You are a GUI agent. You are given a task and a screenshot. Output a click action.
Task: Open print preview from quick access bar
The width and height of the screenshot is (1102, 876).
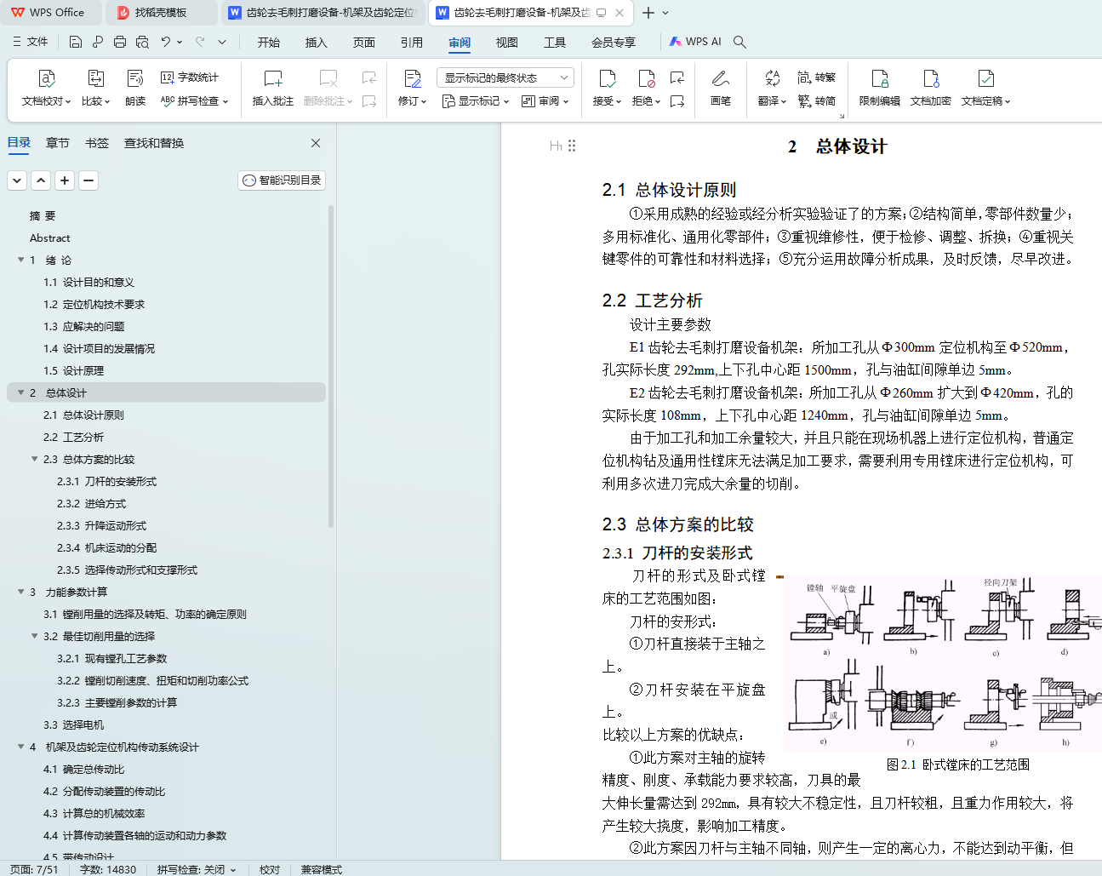142,42
